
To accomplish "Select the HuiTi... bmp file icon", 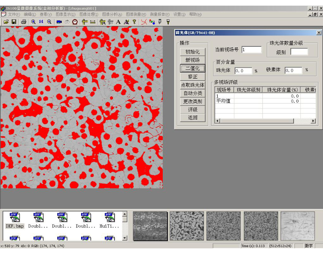I will click(109, 220).
